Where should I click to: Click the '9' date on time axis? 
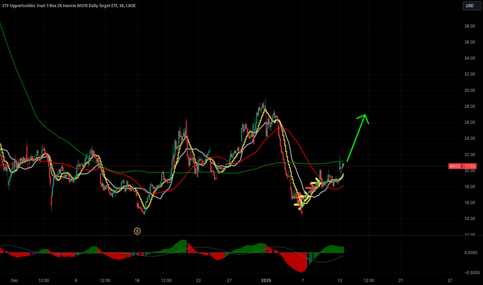[x=76, y=281]
